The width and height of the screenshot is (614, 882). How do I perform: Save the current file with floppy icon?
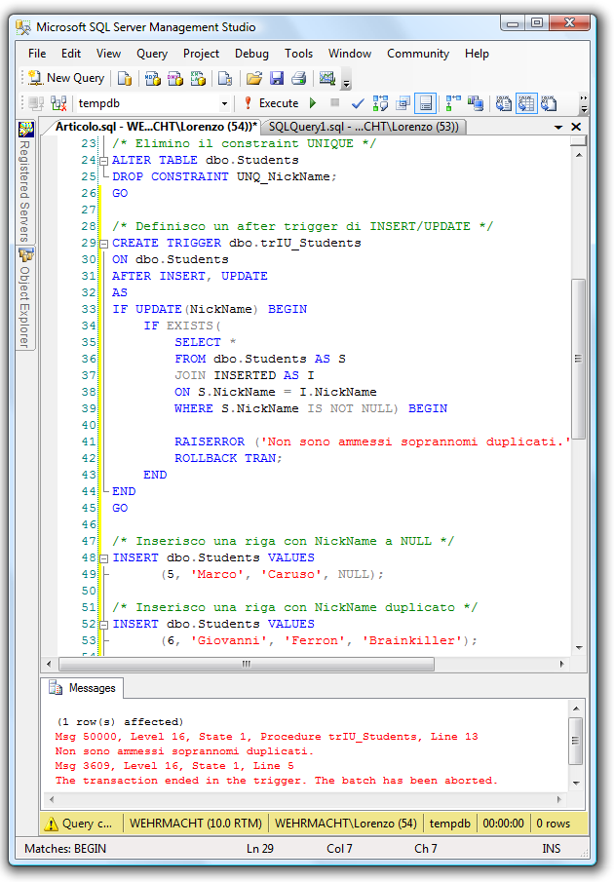277,78
